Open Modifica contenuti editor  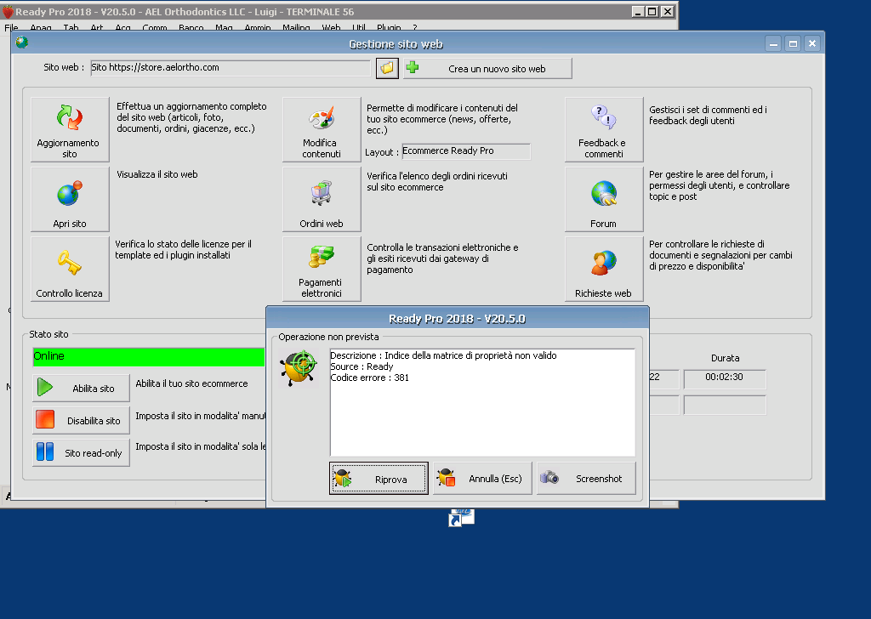tap(322, 129)
